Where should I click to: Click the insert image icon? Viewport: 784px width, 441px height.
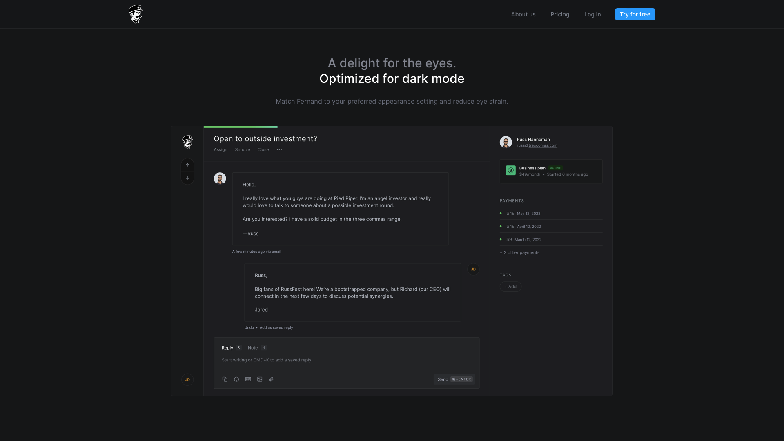point(260,379)
